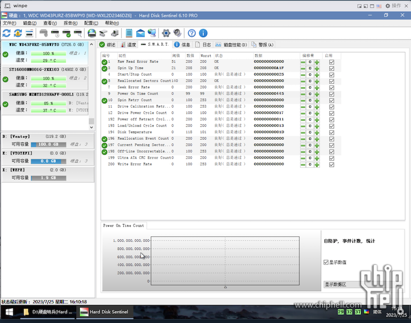Click the X: [WEPE] free space bar
411x323 pixels.
coord(48,178)
